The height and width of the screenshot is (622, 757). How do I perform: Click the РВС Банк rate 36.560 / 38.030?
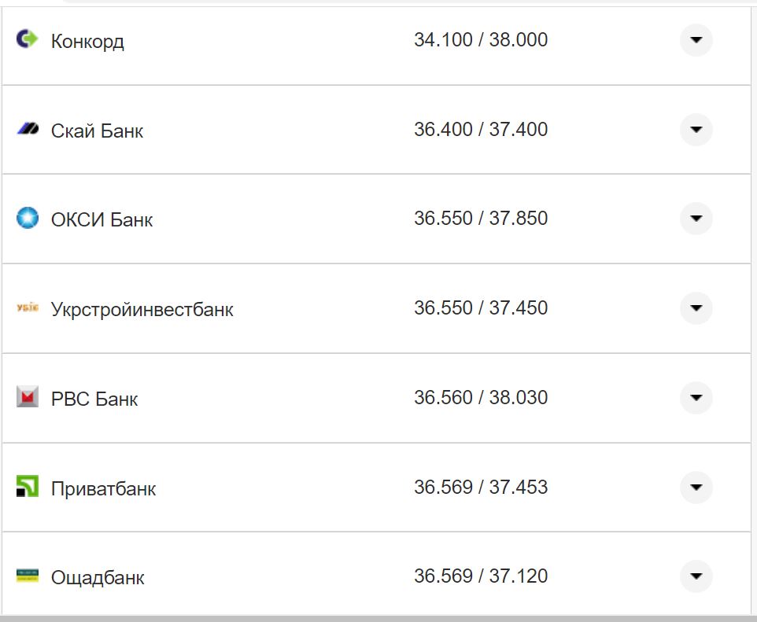coord(481,397)
